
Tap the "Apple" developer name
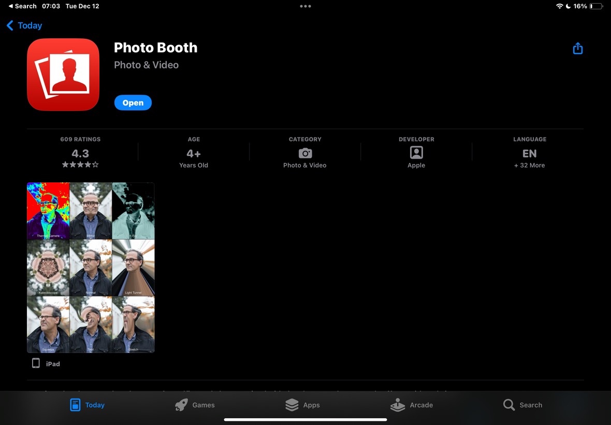pyautogui.click(x=416, y=165)
